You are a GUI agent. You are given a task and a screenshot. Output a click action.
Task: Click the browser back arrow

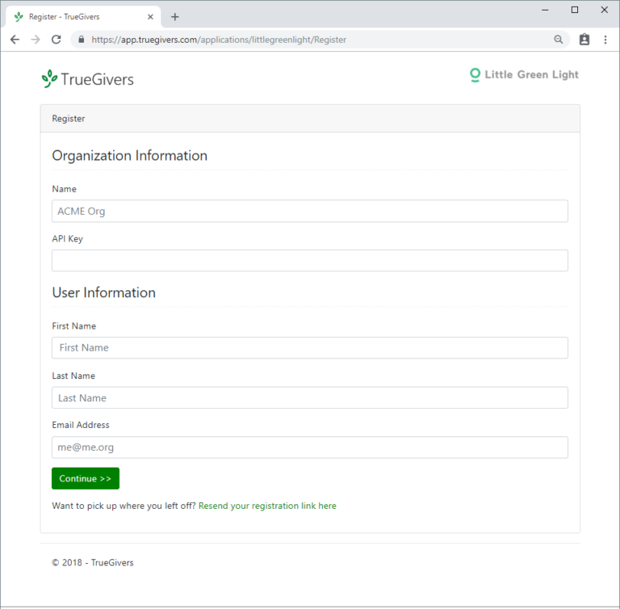(x=15, y=40)
